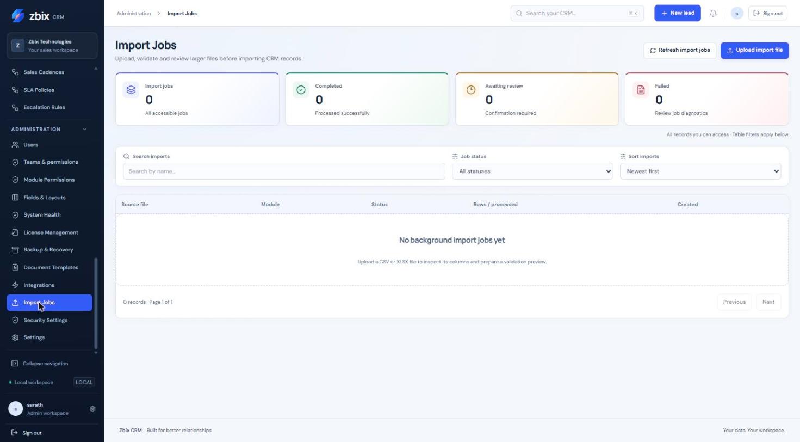Click the New lead button
Screen dimensions: 800x442
pyautogui.click(x=678, y=13)
